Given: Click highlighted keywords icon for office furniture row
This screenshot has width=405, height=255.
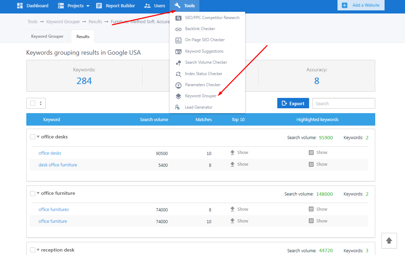Looking at the screenshot, I should (x=311, y=221).
